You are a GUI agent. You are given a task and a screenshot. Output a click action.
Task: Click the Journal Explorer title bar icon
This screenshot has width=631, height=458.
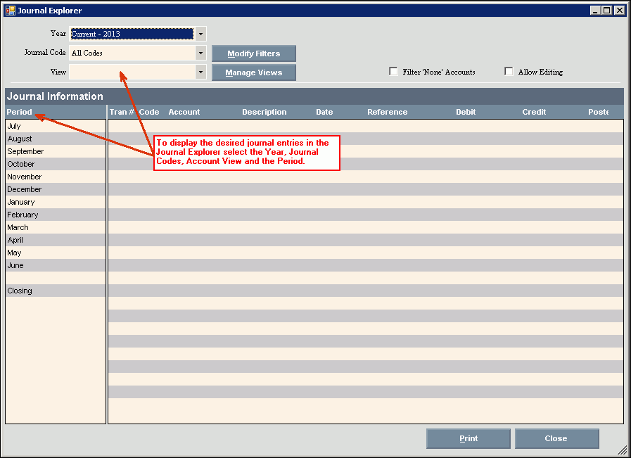10,11
